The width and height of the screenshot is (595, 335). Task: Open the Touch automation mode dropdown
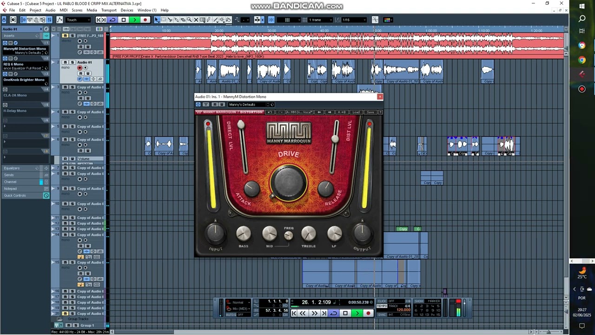tap(78, 20)
